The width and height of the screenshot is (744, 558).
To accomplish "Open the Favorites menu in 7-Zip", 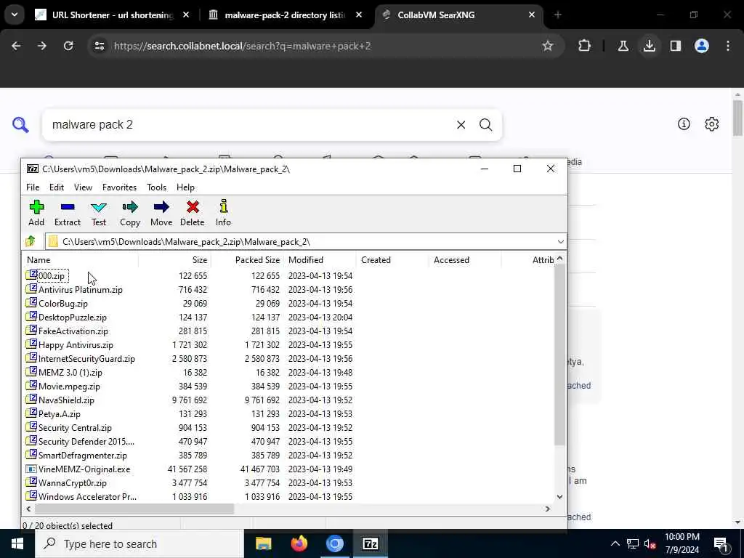I will tap(120, 187).
